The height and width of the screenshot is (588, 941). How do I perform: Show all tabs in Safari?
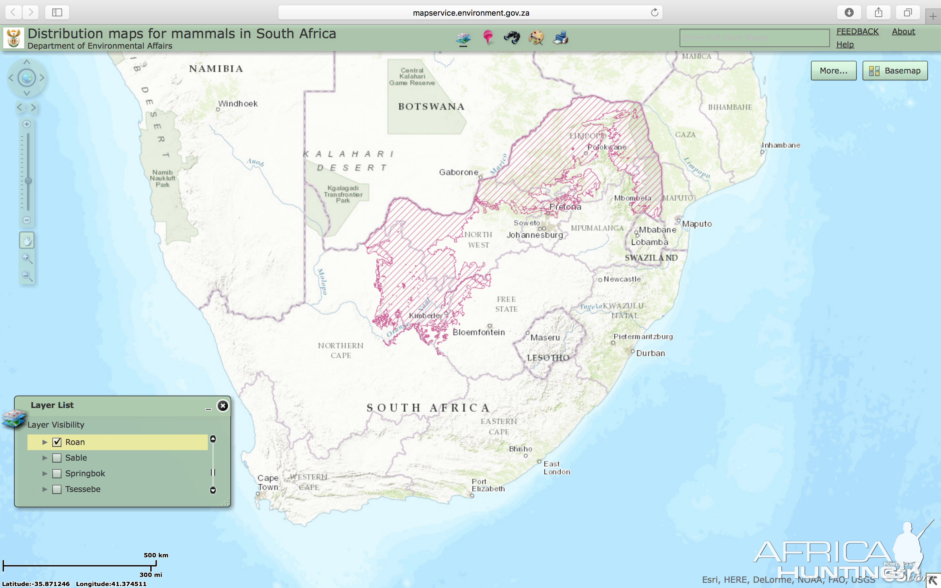[908, 12]
